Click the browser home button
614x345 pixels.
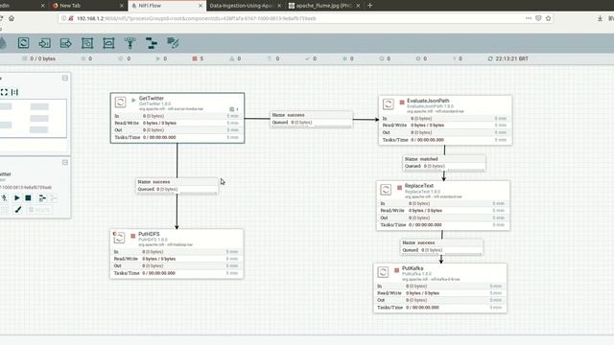pyautogui.click(x=12, y=18)
